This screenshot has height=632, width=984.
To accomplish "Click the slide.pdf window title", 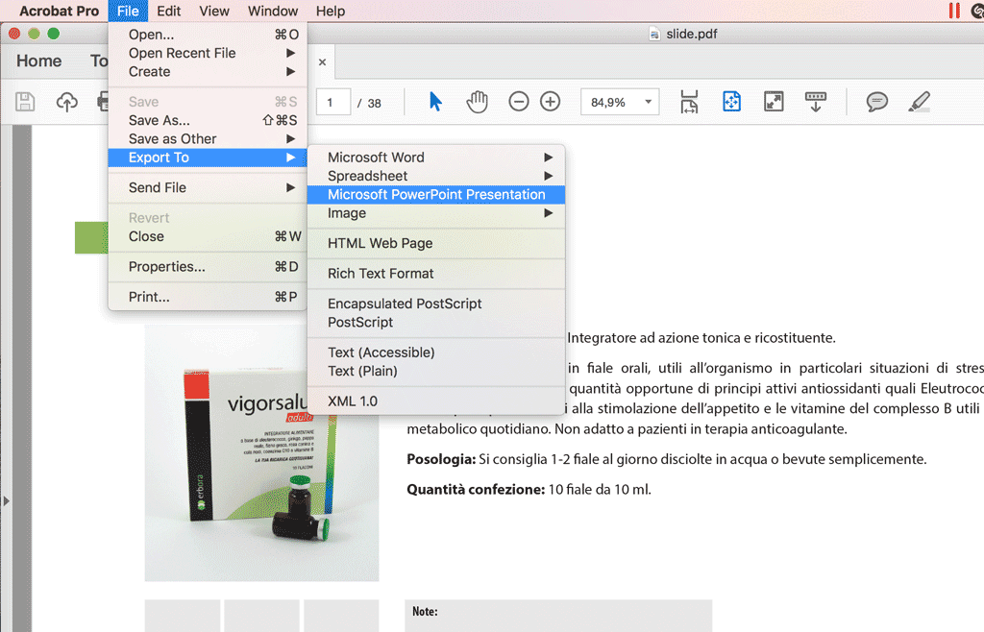I will pos(692,34).
